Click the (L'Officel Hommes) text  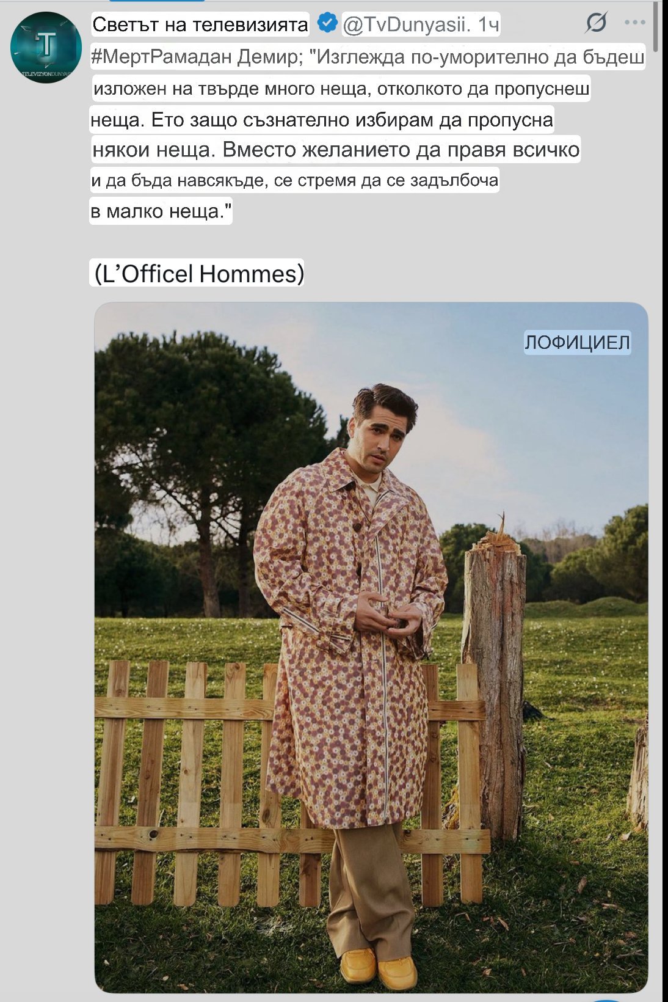[x=198, y=273]
